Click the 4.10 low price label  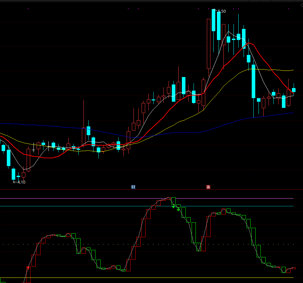pyautogui.click(x=21, y=182)
